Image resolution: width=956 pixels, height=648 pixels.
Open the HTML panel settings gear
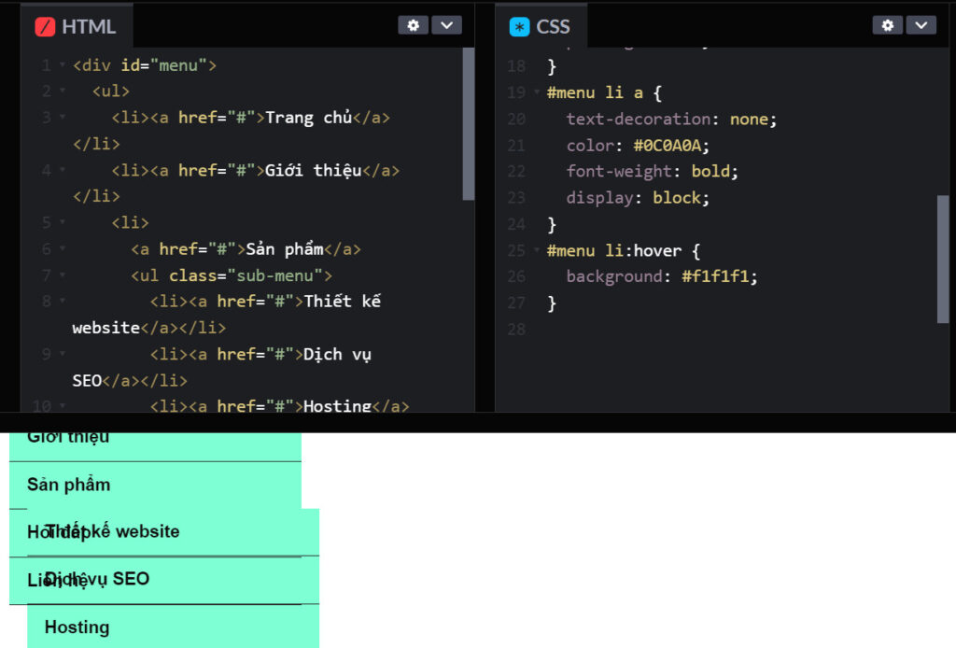pos(413,25)
